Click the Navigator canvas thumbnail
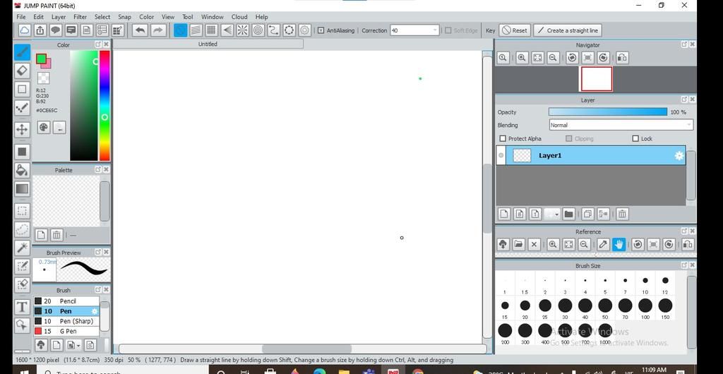The image size is (723, 374). [x=596, y=79]
